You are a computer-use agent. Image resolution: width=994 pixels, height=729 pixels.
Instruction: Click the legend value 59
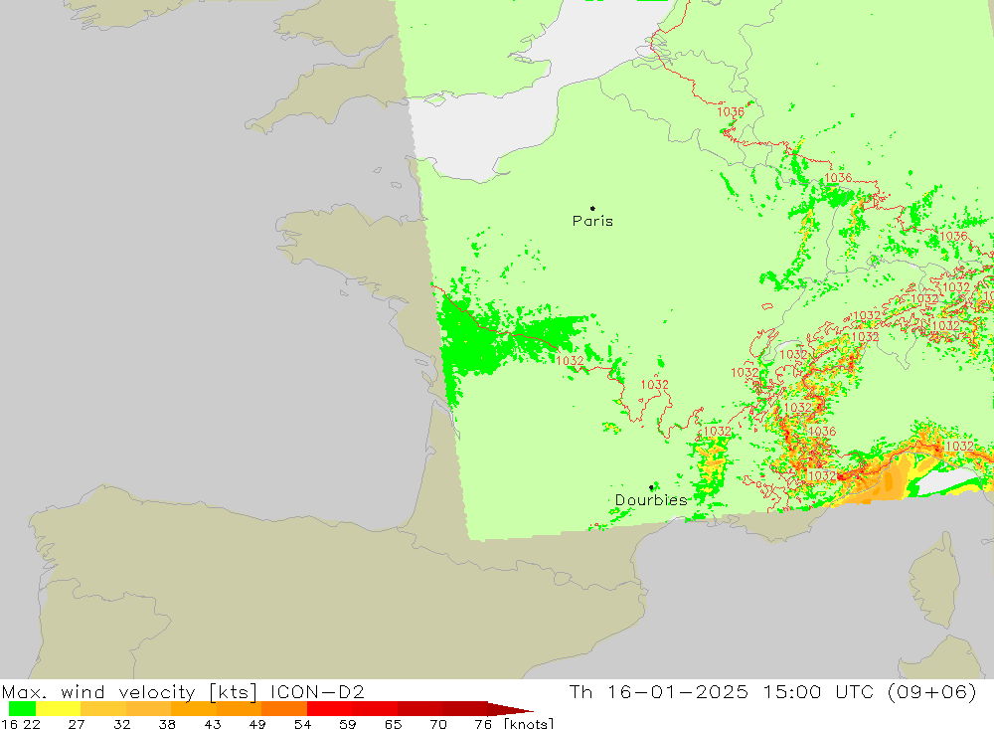347,724
